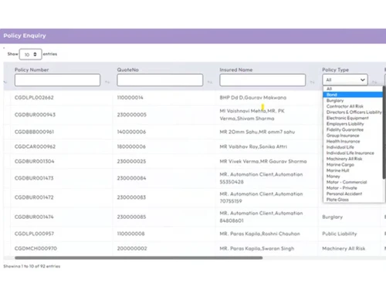Choose 'Electronic Equipment' option

353,118
